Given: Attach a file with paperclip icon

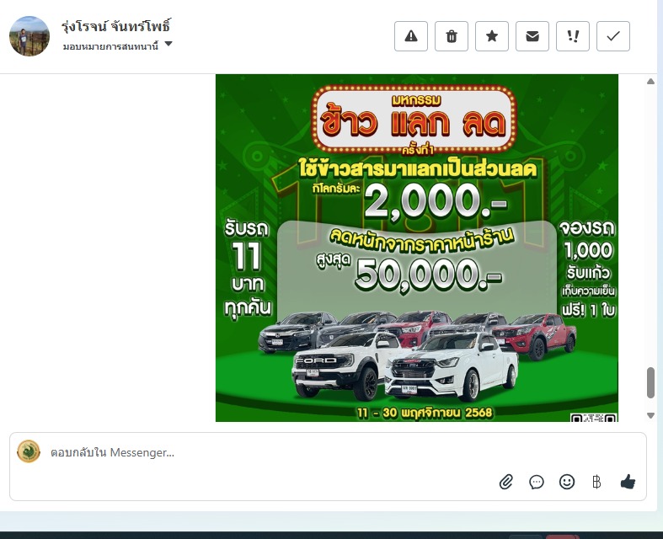Looking at the screenshot, I should click(x=506, y=482).
